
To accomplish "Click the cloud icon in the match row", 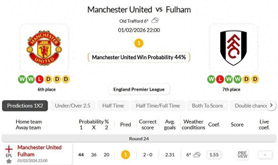I will (197, 154).
